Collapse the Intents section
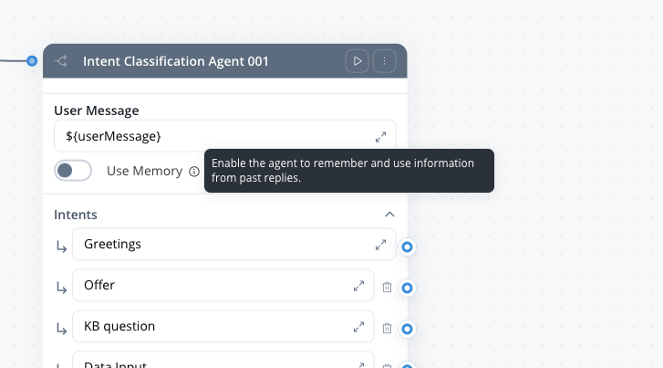 click(x=389, y=215)
